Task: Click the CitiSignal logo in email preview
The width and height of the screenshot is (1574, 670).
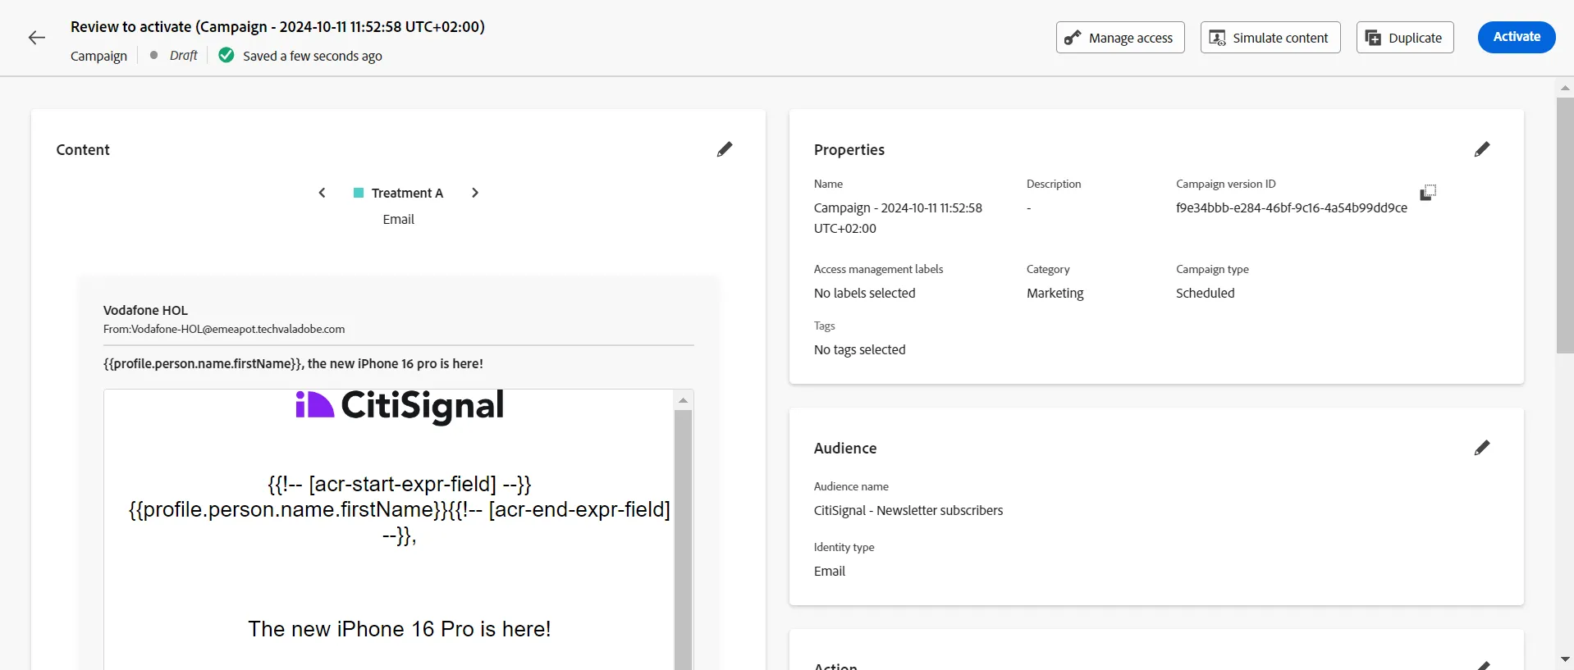Action: pyautogui.click(x=400, y=406)
